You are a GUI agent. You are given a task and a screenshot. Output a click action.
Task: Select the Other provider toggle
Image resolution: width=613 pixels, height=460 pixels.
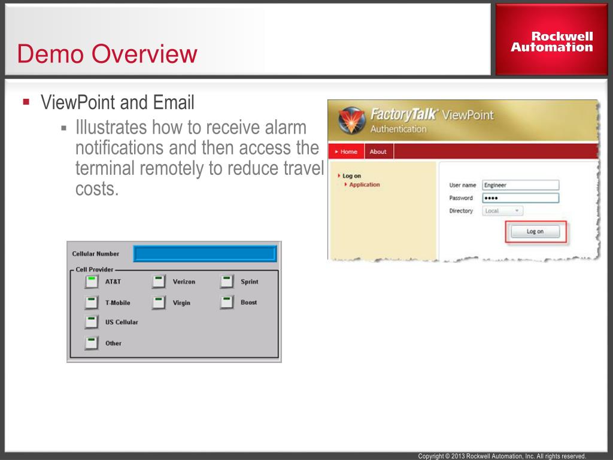pyautogui.click(x=92, y=343)
